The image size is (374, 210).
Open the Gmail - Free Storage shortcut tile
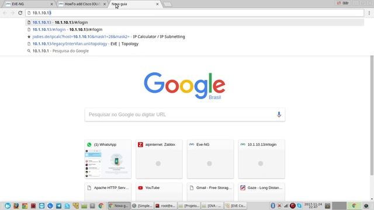click(210, 192)
